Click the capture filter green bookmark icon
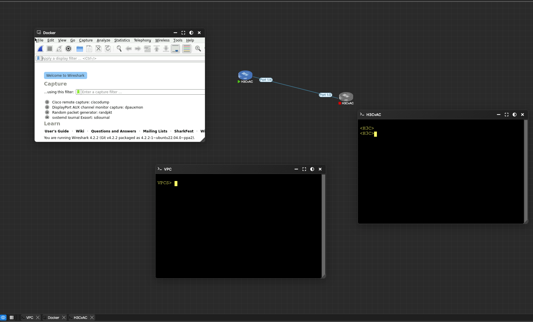This screenshot has height=322, width=533. (x=78, y=92)
